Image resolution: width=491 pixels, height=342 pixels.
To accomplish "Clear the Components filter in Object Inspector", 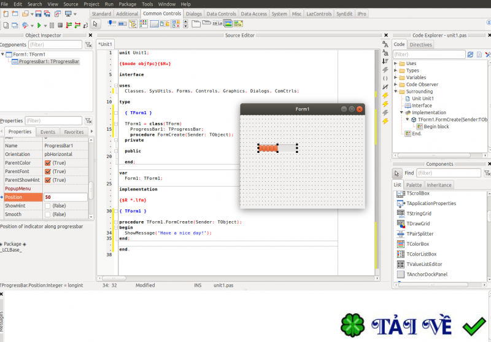I will point(88,45).
